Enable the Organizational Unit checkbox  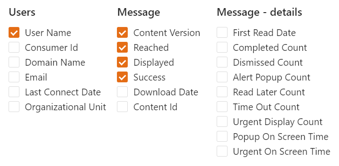coord(14,107)
